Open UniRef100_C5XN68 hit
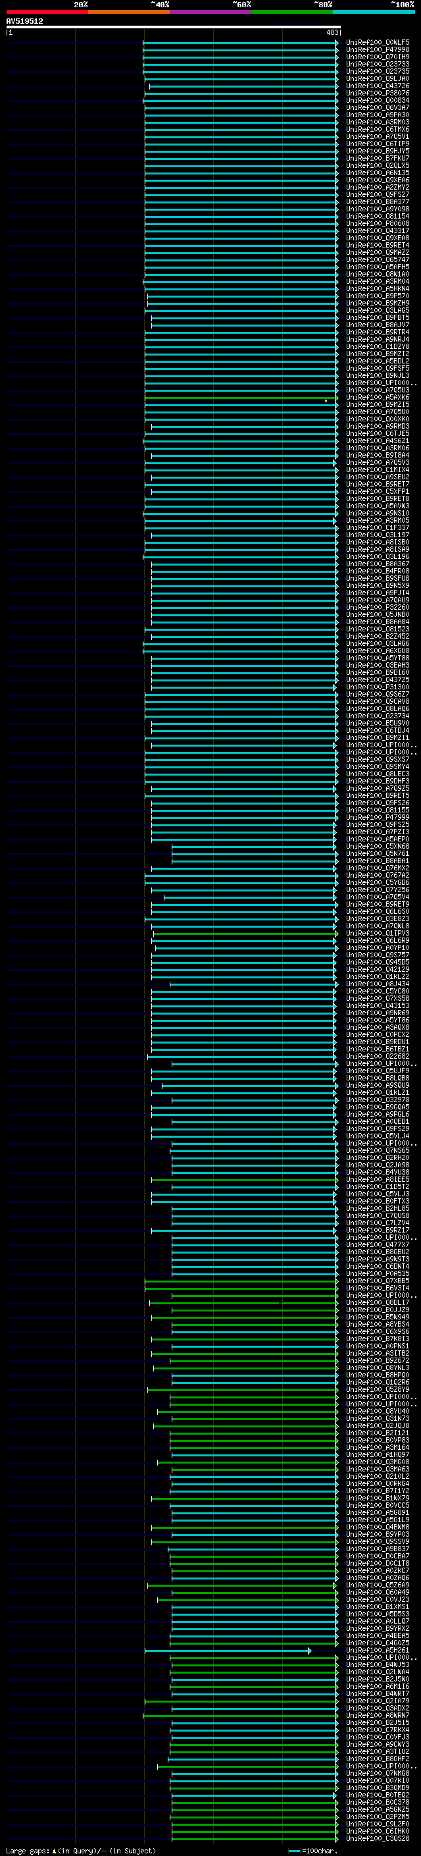 point(378,847)
